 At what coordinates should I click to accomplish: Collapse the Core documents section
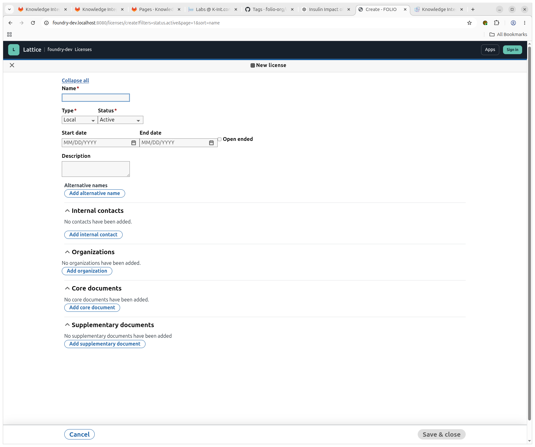click(67, 288)
